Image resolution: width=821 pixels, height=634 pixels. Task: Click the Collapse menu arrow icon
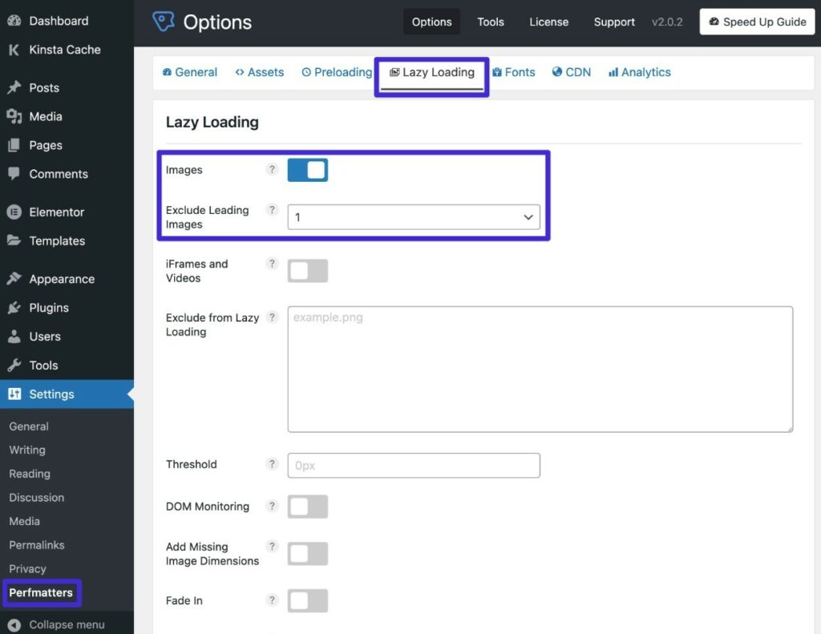14,624
